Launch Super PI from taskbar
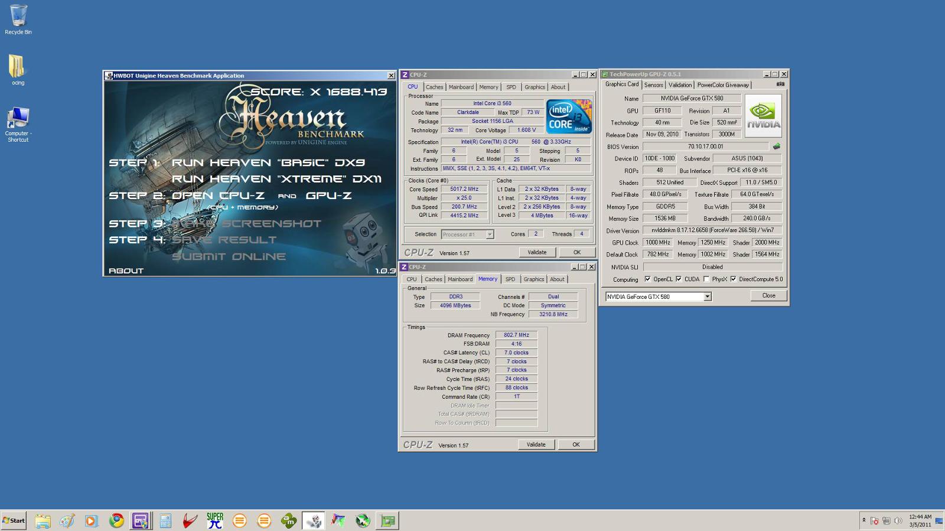 [215, 520]
